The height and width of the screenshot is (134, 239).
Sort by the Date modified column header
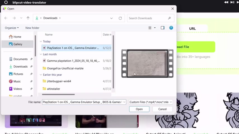click(107, 35)
